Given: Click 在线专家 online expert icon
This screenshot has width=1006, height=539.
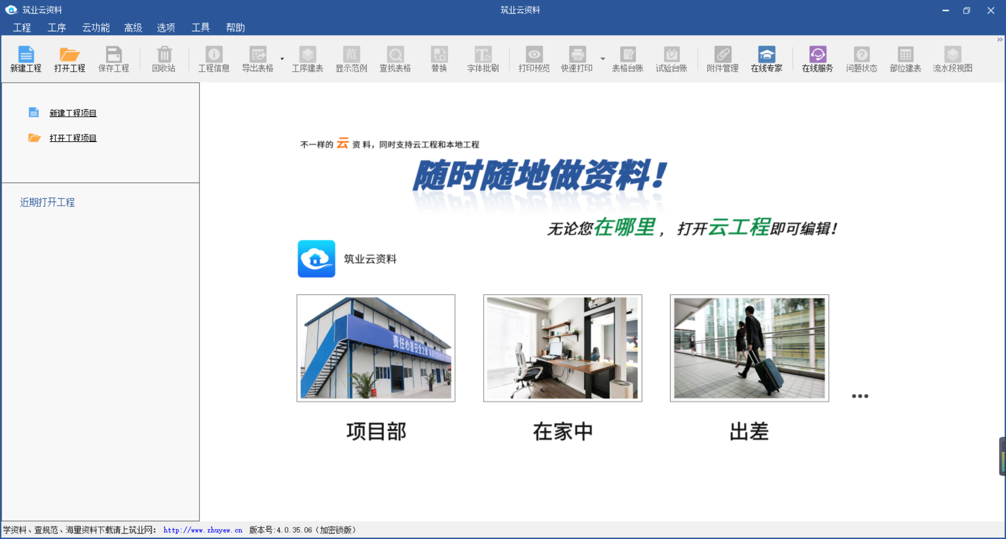Looking at the screenshot, I should click(767, 59).
